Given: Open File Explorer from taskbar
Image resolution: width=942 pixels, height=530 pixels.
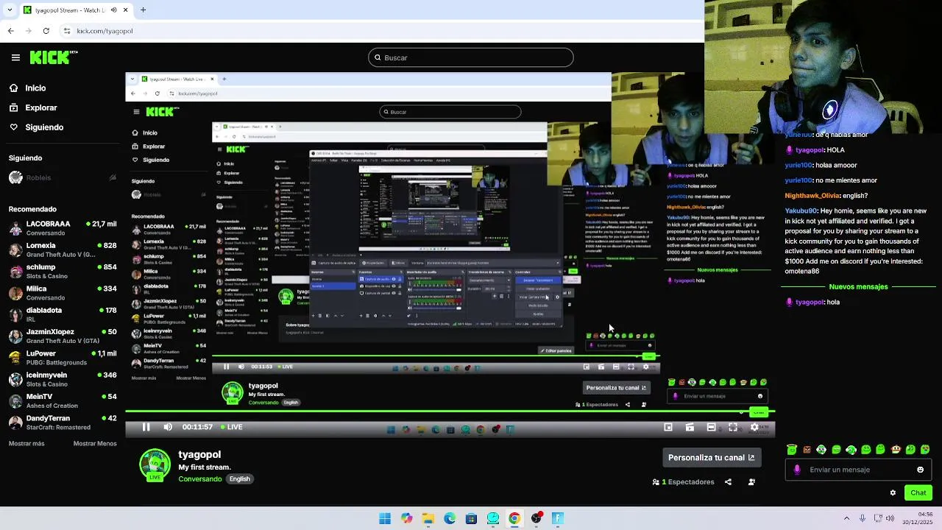Looking at the screenshot, I should (x=428, y=518).
